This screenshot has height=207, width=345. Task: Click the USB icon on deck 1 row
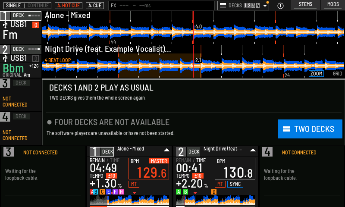click(5, 25)
